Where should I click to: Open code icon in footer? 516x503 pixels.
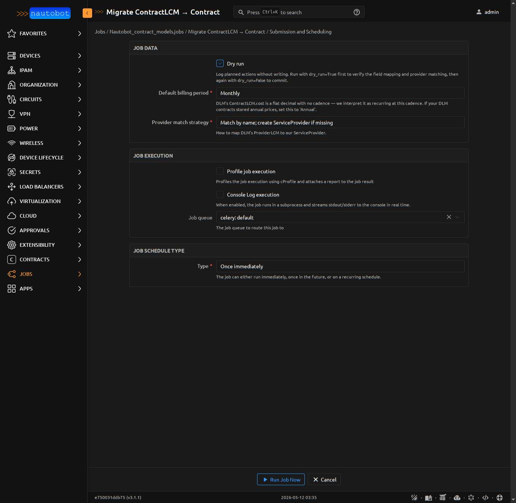(x=485, y=498)
